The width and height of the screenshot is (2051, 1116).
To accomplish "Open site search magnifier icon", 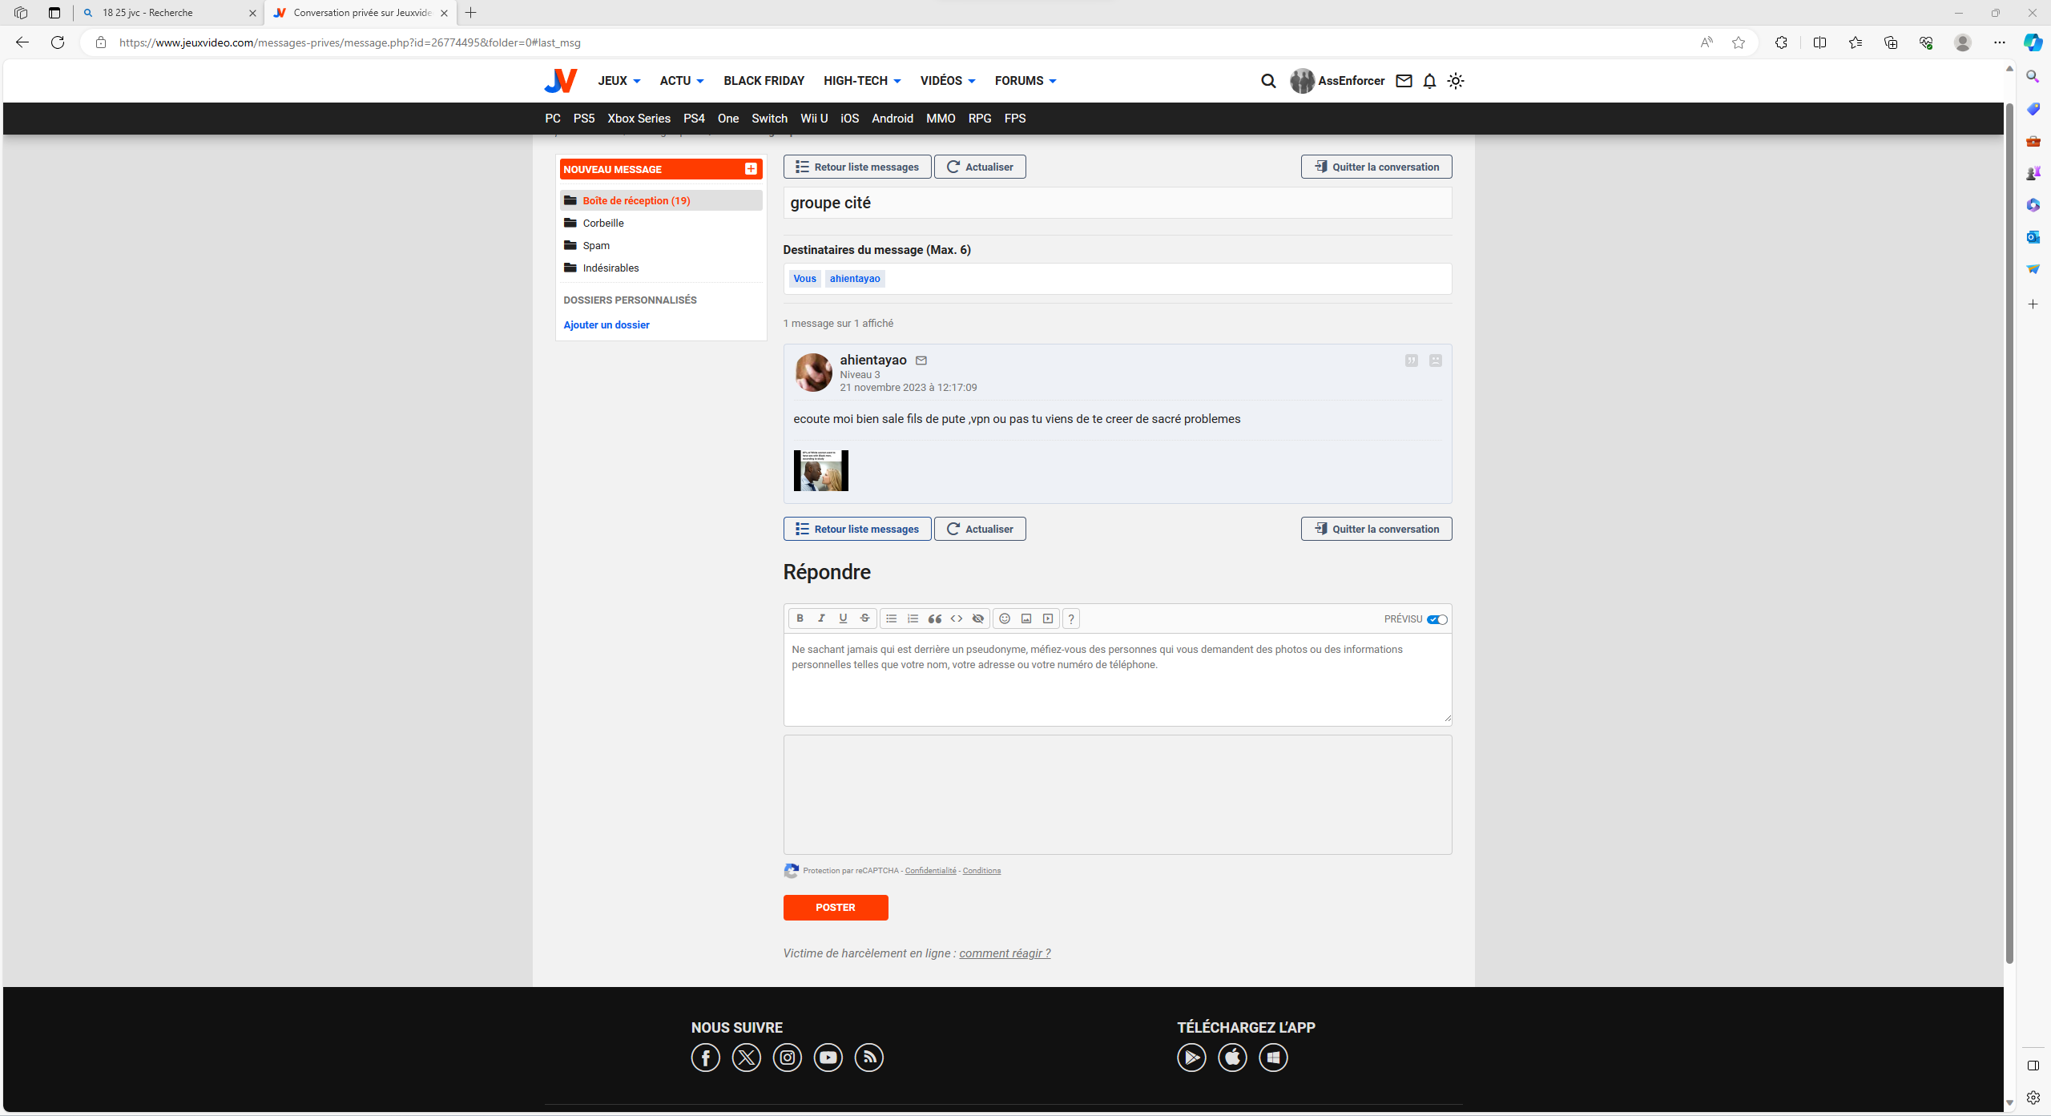I will 1268,81.
